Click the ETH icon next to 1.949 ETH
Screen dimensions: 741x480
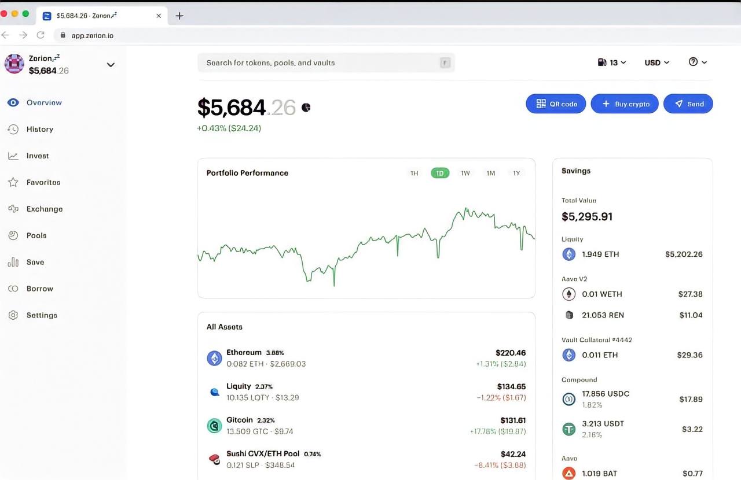point(569,254)
